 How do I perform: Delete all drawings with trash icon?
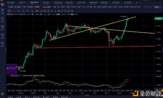[x=72, y=11]
